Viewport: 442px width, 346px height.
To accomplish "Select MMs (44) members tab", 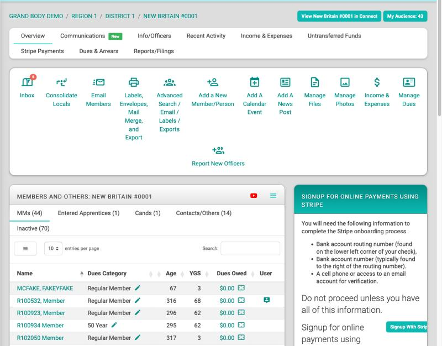I will click(x=30, y=213).
